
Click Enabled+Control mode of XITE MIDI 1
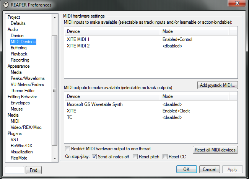point(177,39)
